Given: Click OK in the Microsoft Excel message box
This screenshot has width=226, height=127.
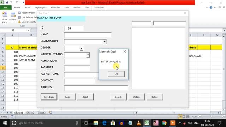Looking at the screenshot, I should click(x=116, y=74).
